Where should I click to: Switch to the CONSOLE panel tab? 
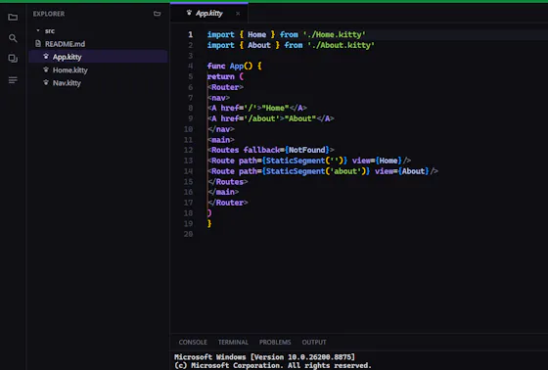pyautogui.click(x=193, y=342)
